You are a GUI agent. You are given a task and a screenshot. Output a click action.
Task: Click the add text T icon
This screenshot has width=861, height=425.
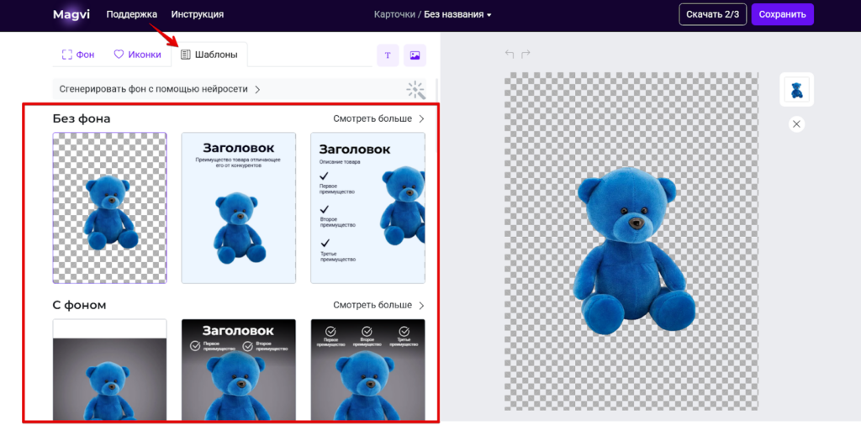388,55
